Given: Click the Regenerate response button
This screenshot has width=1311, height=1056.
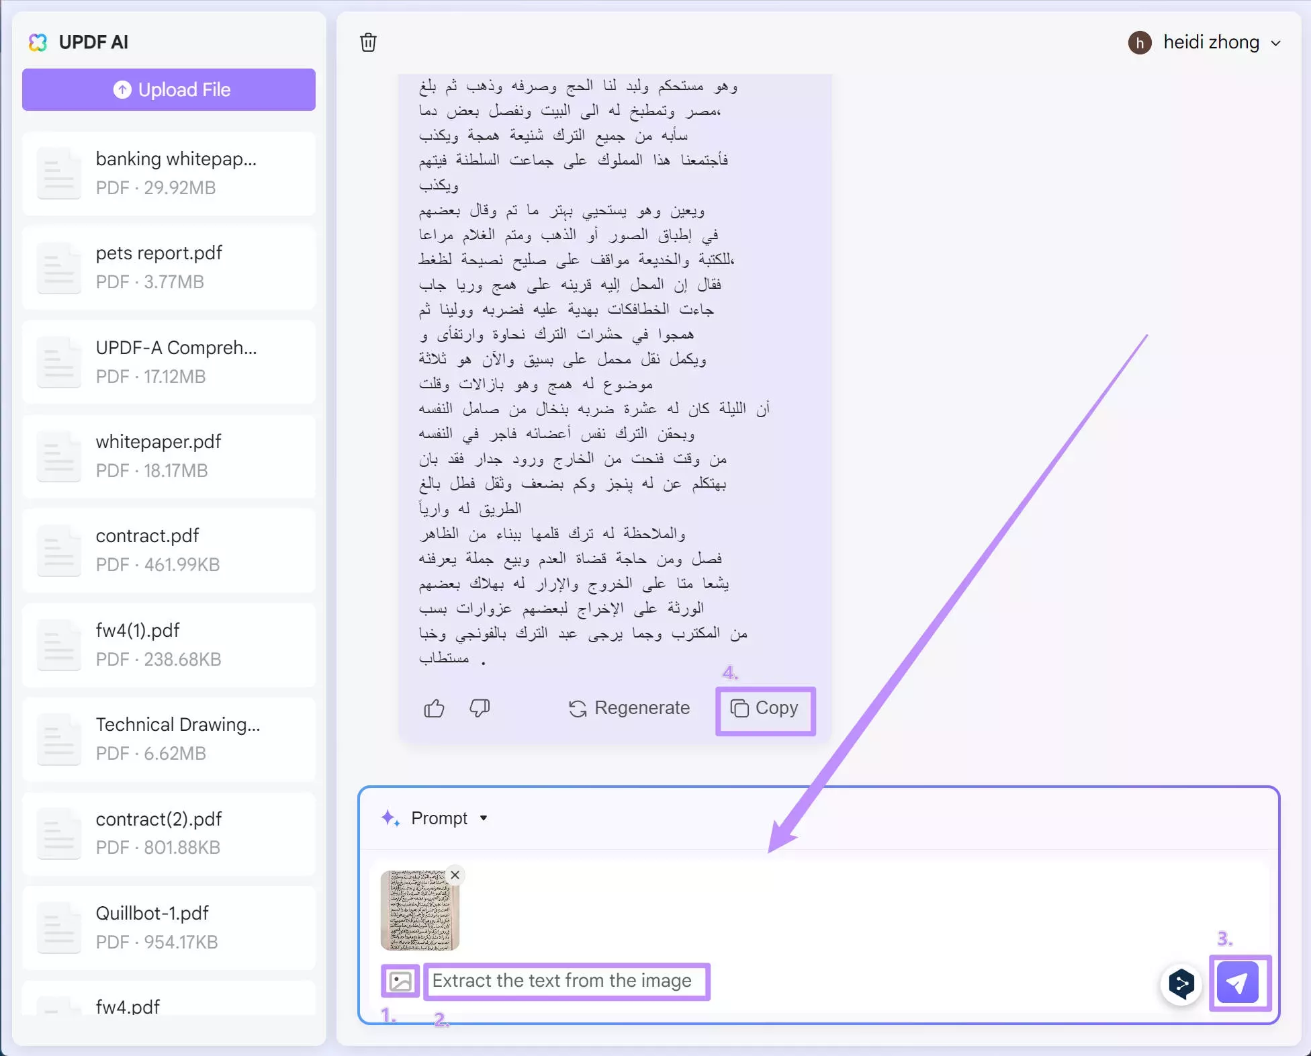Looking at the screenshot, I should point(629,708).
